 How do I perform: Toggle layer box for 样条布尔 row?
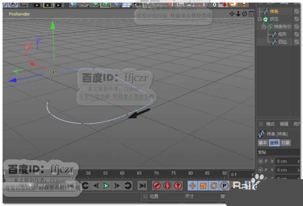pyautogui.click(x=297, y=26)
